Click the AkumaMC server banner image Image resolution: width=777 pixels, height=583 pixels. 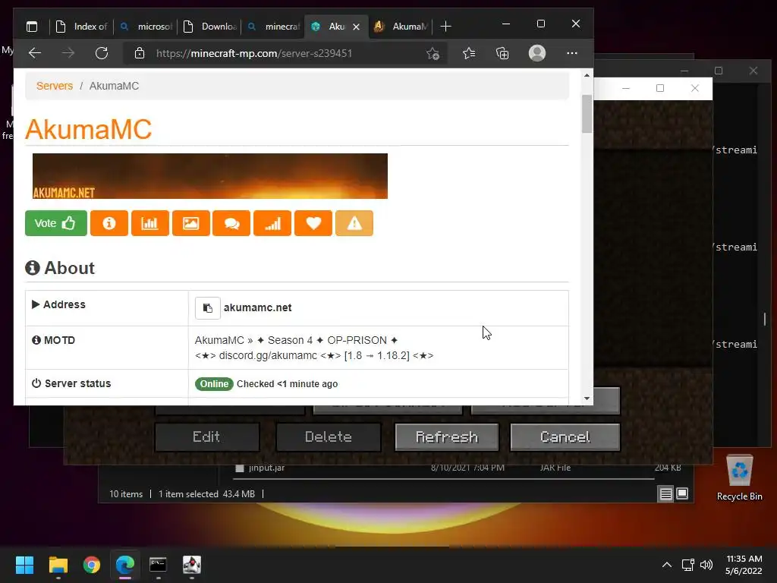(x=210, y=176)
